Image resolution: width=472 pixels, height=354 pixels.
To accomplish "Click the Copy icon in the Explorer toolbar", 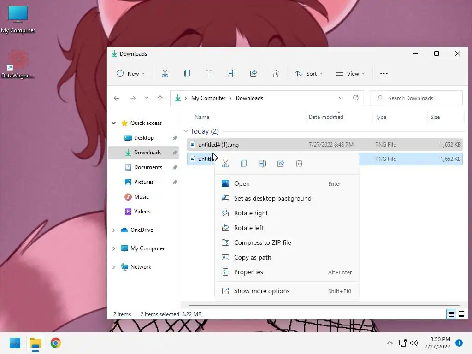I will (187, 73).
